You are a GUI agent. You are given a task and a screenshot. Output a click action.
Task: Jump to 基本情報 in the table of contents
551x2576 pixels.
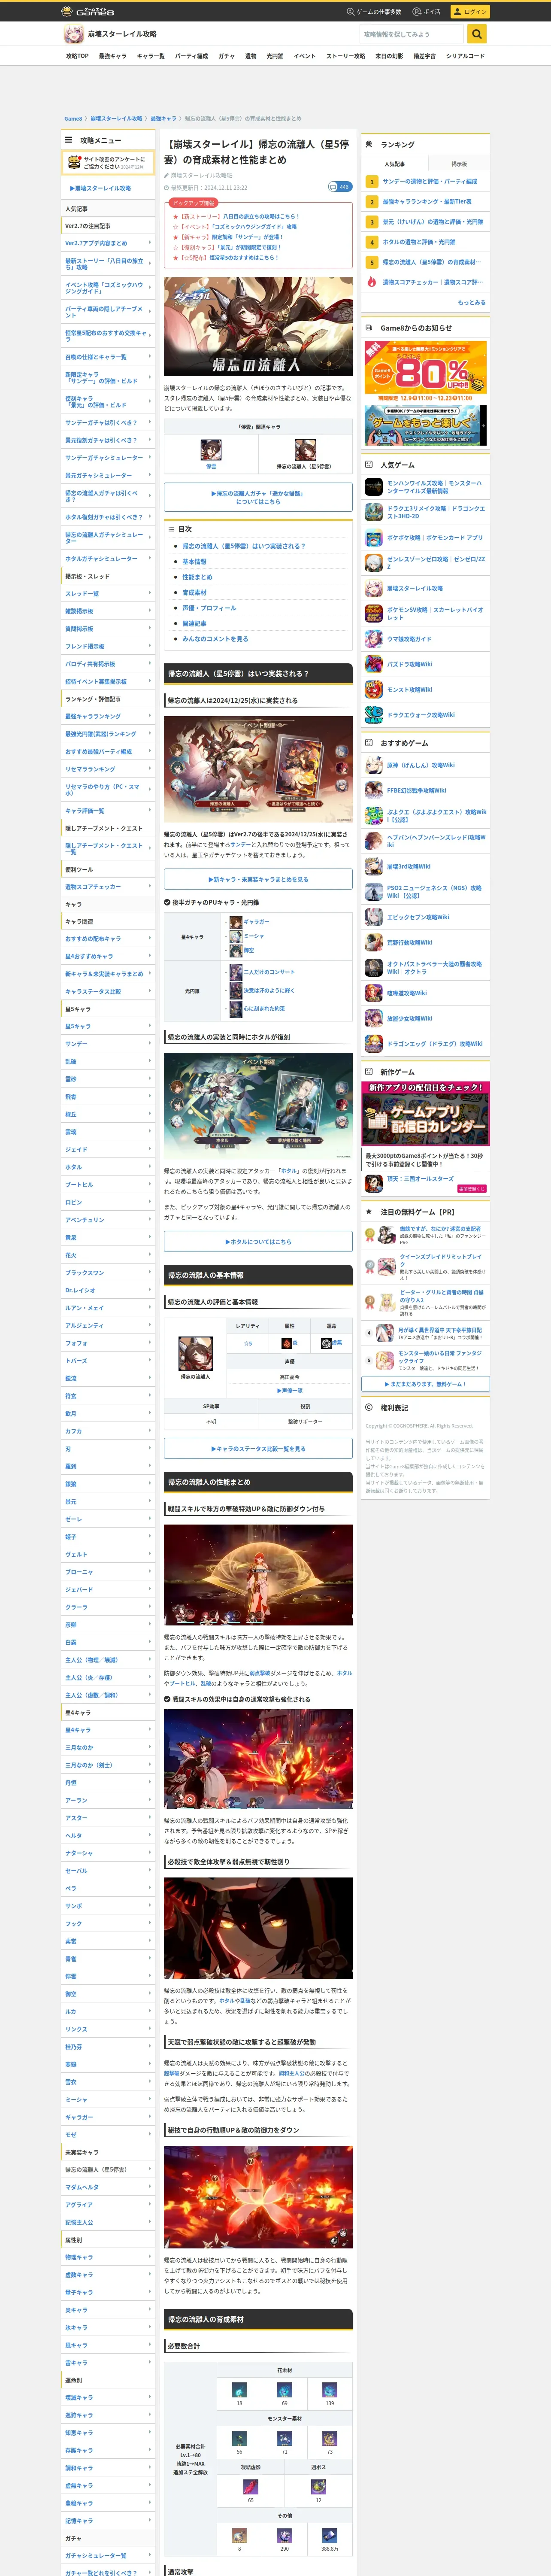194,562
